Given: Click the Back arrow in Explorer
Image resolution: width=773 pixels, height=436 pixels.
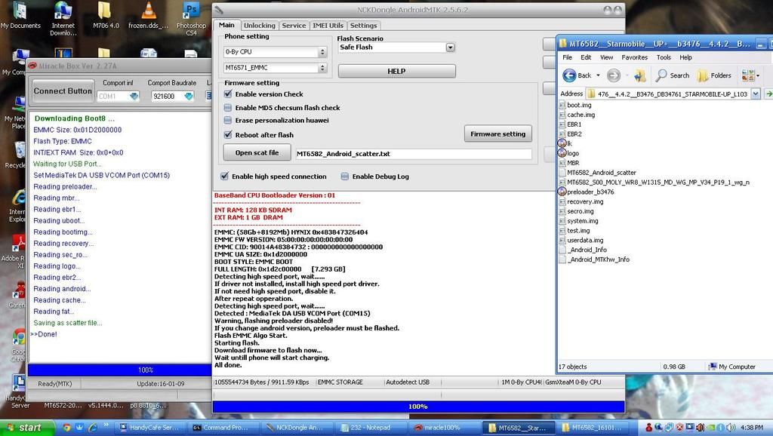Looking at the screenshot, I should [577, 75].
